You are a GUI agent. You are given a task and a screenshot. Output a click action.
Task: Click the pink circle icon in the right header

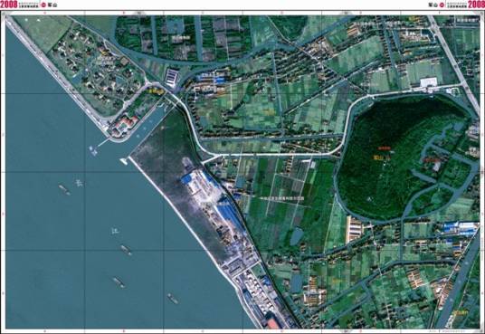click(442, 5)
